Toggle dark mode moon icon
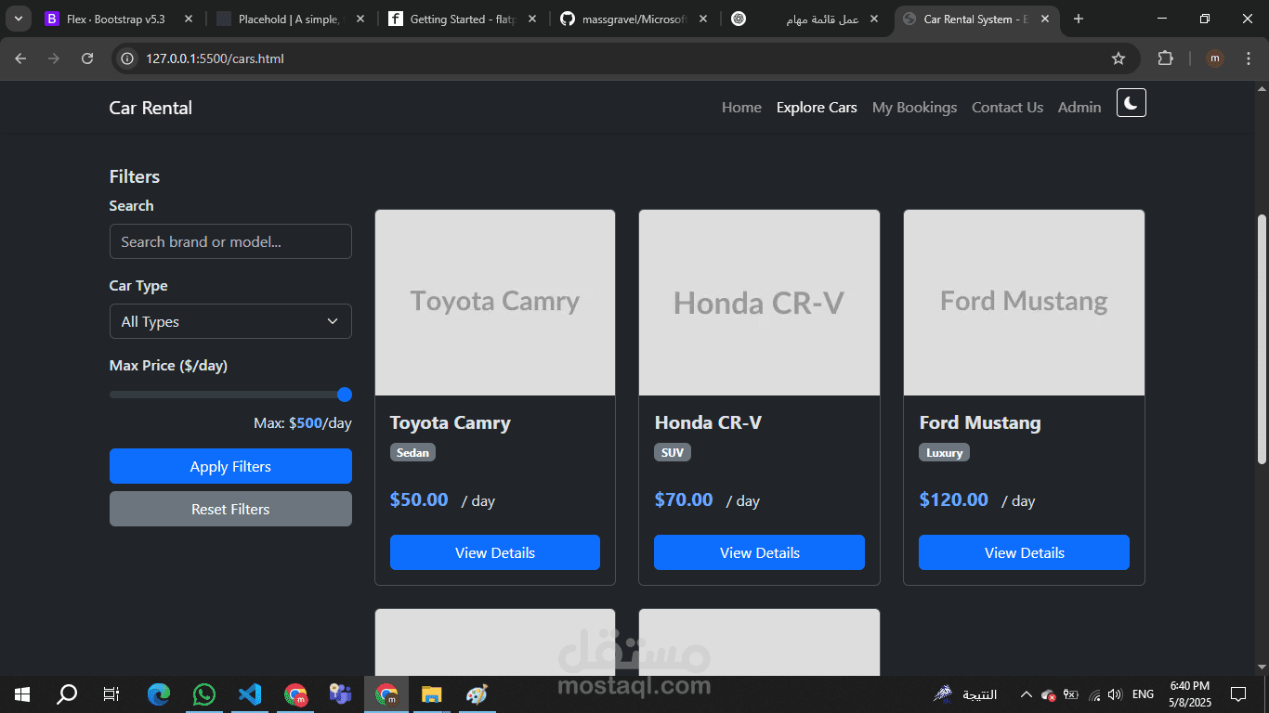This screenshot has width=1269, height=713. (1131, 103)
